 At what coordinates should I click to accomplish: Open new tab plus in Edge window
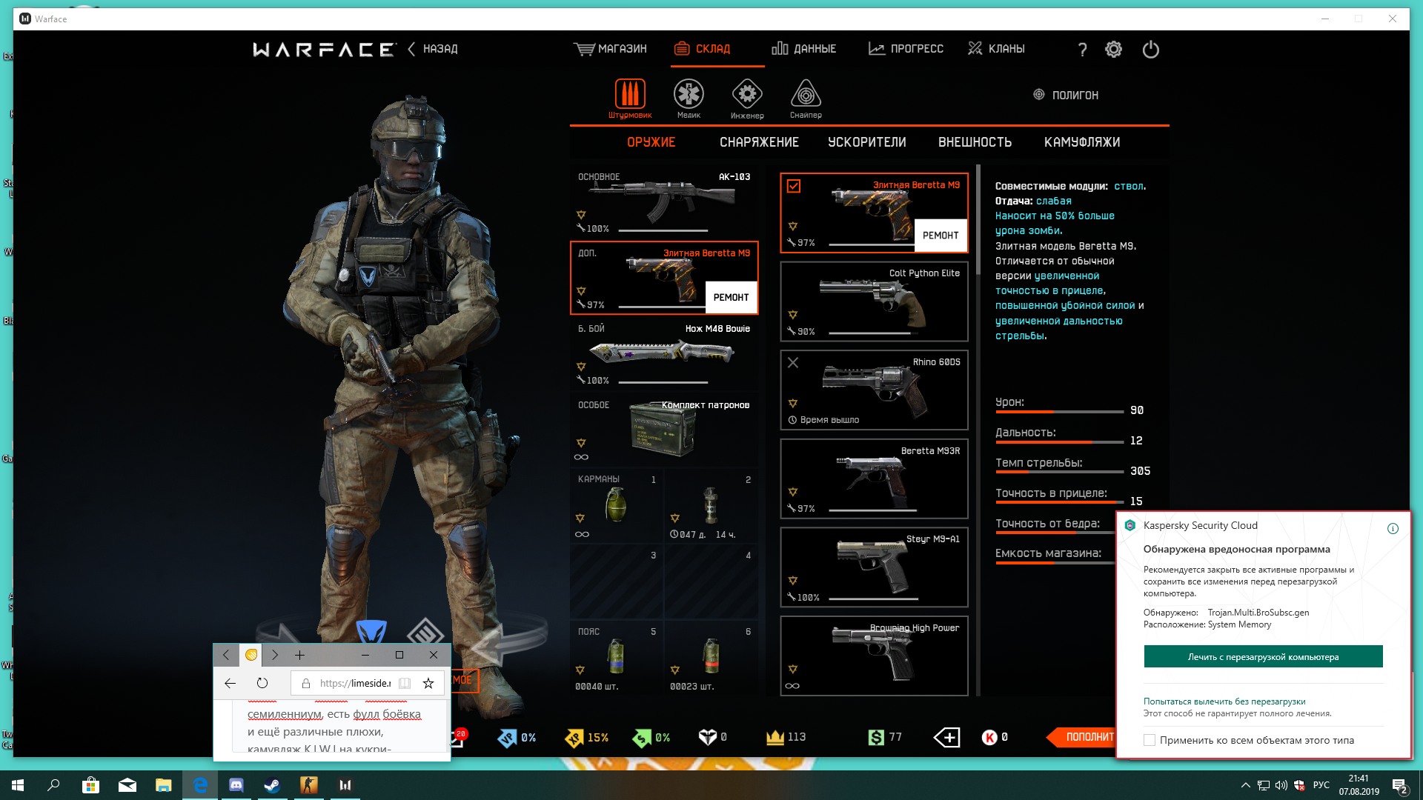tap(299, 655)
